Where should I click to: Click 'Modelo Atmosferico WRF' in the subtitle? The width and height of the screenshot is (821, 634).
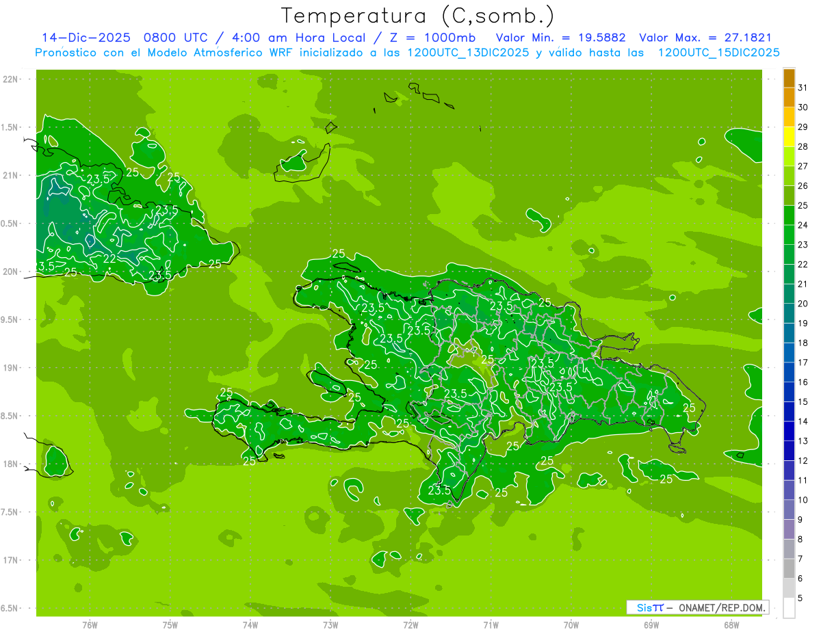pos(221,53)
